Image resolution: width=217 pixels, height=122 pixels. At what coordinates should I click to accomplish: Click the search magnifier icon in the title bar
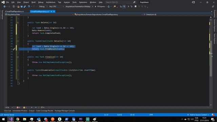(134, 2)
